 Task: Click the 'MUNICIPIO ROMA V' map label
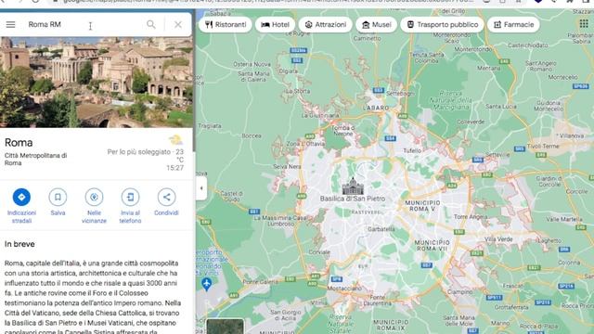click(x=422, y=206)
